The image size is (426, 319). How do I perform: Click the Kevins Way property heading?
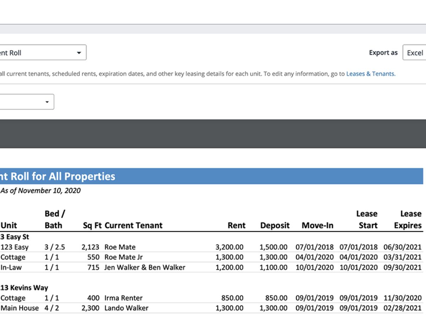click(x=24, y=288)
